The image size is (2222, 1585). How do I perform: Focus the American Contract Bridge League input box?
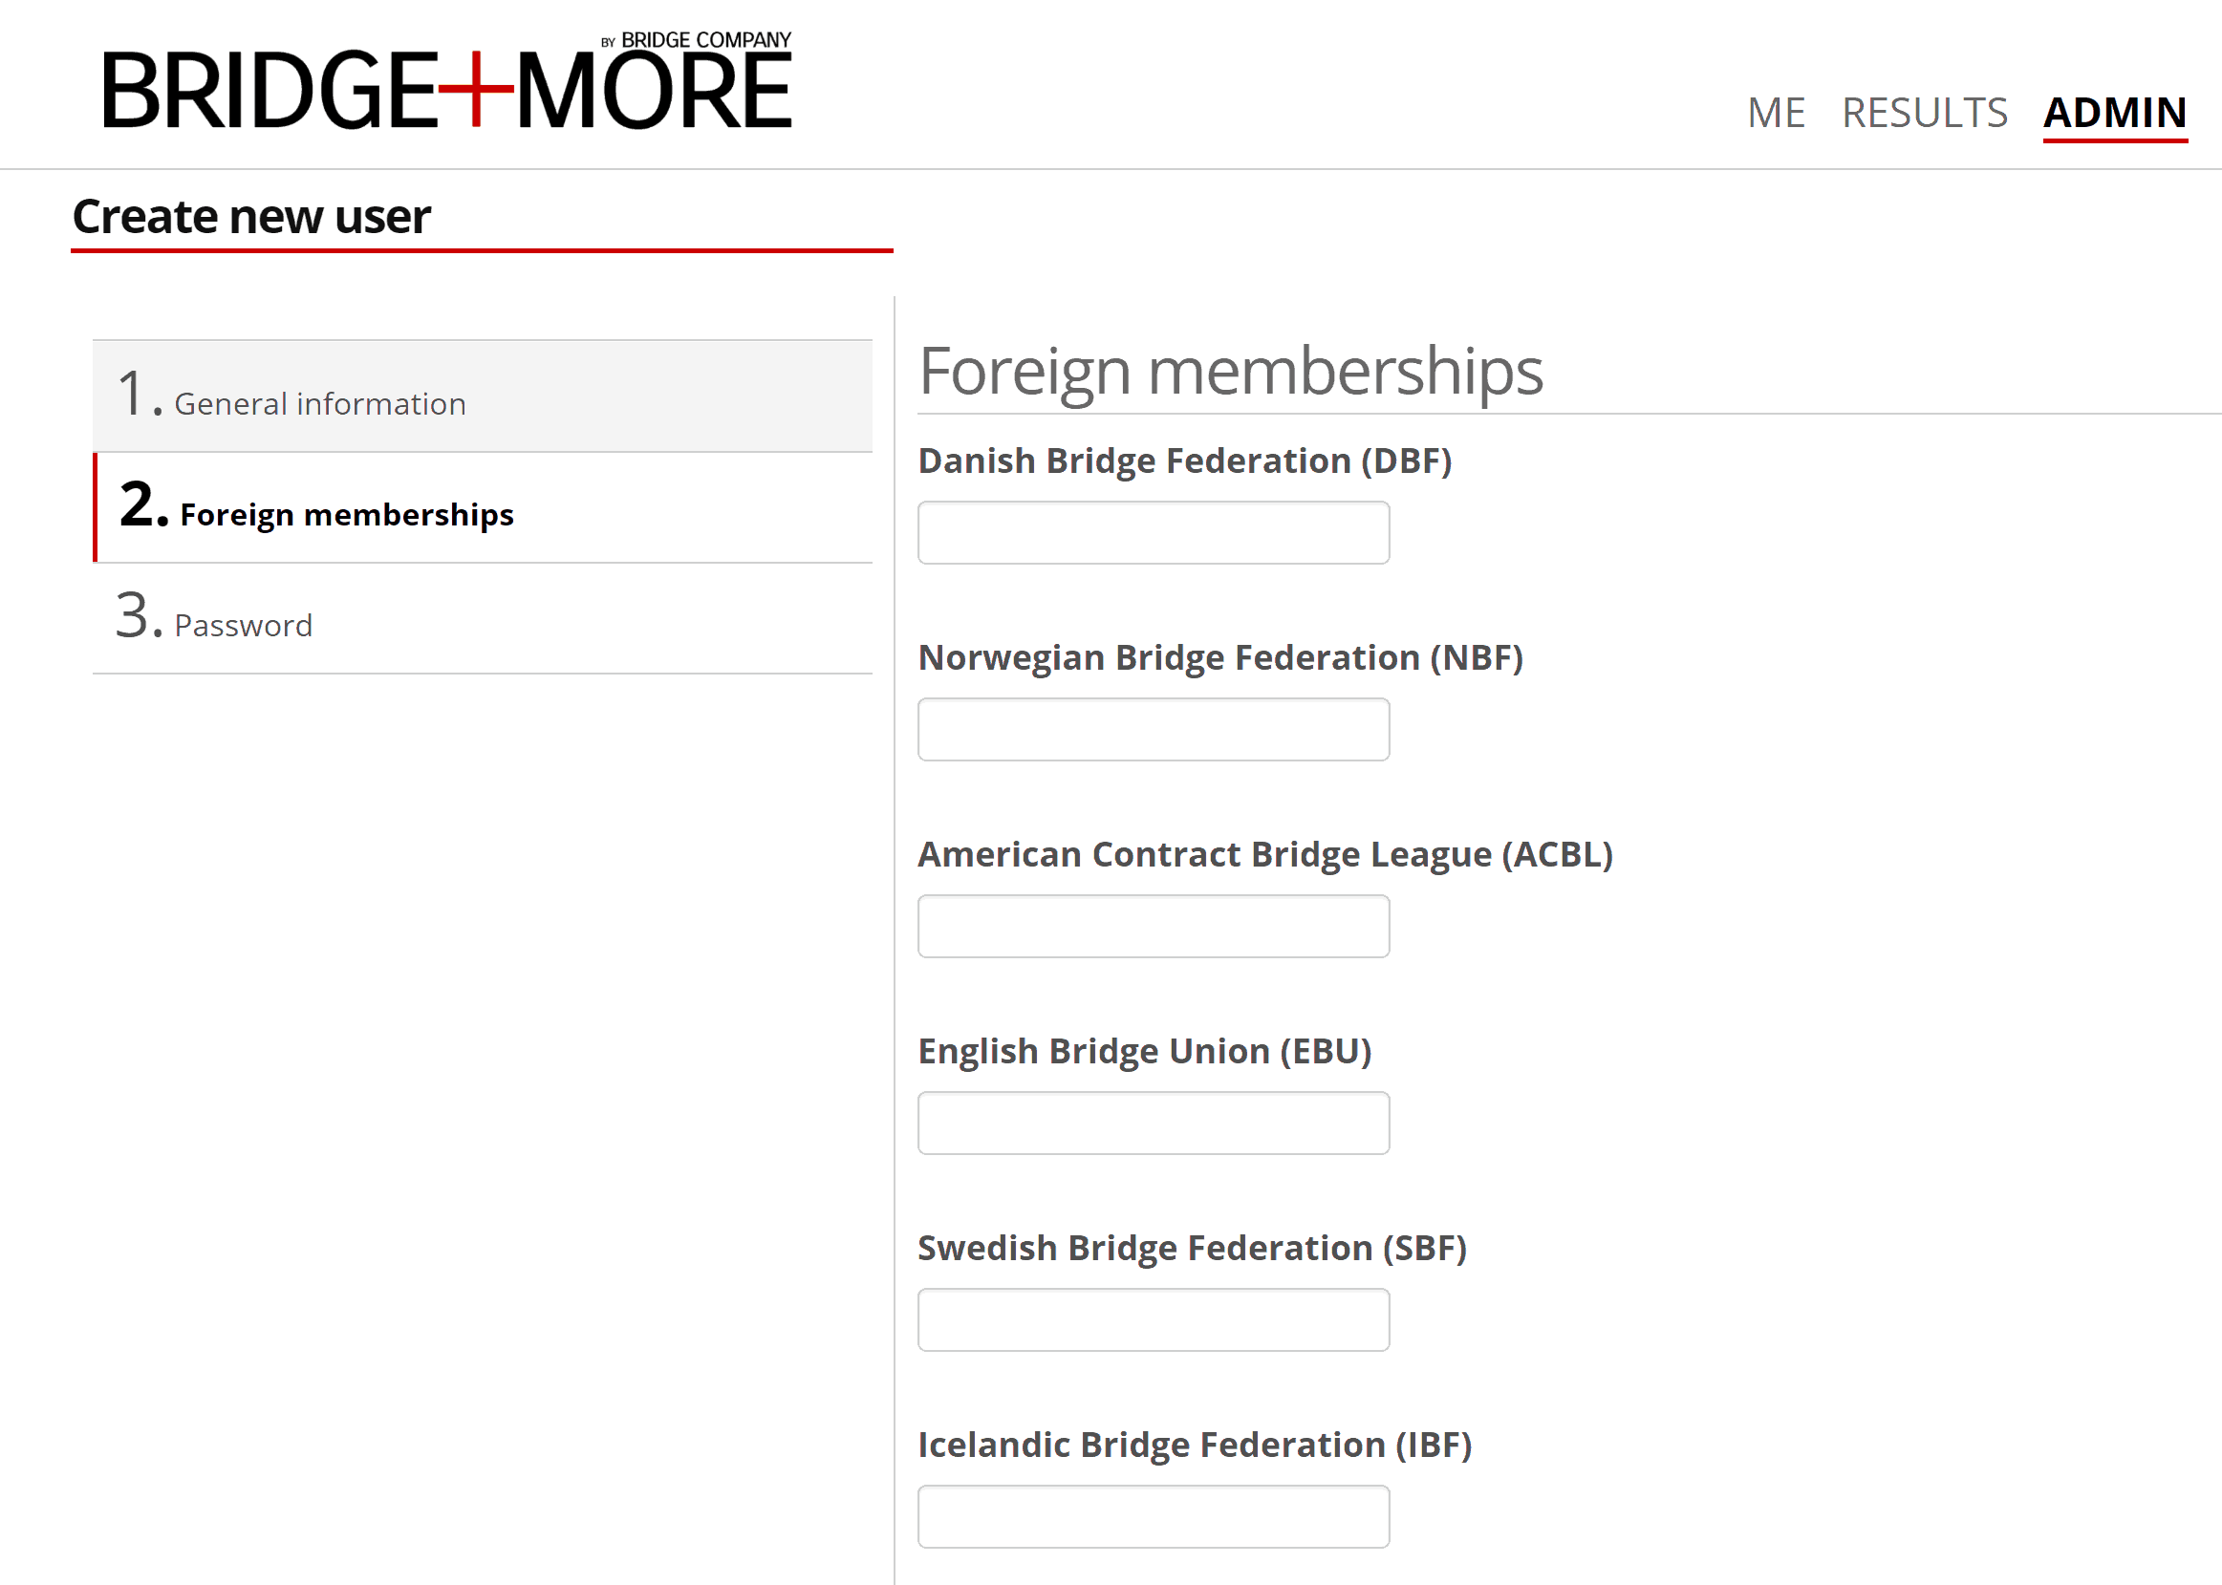pyautogui.click(x=1153, y=926)
